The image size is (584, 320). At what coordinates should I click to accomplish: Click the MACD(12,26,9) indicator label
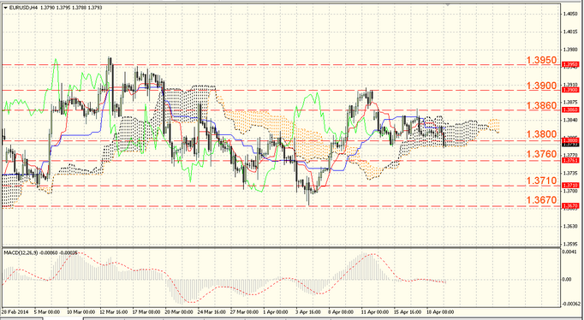coord(20,252)
